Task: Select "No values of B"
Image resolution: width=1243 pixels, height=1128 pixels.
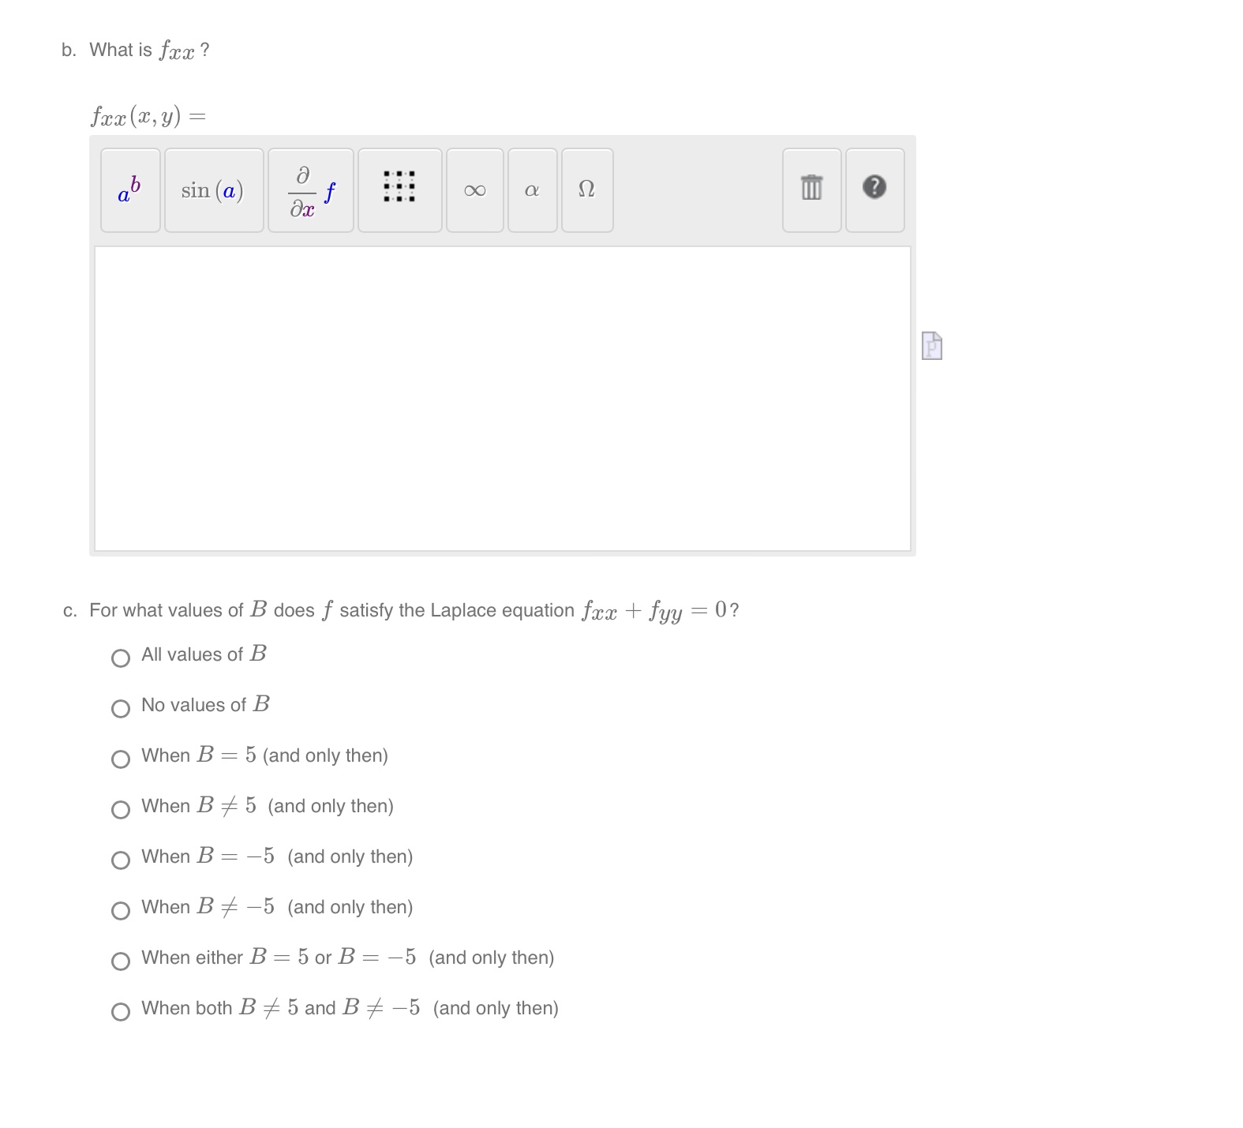Action: coord(120,709)
